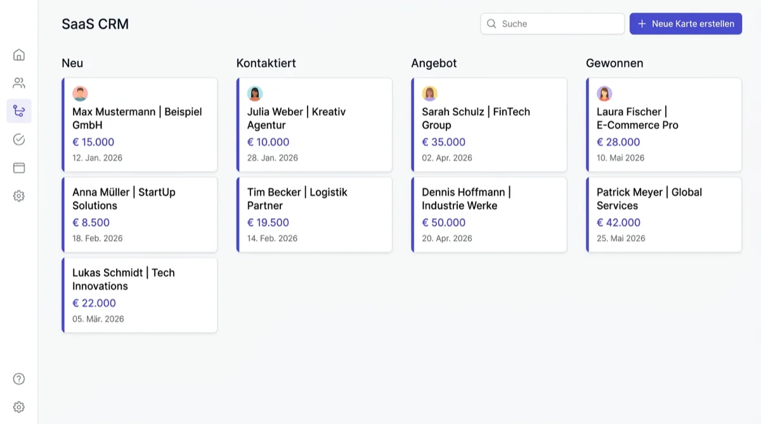761x424 pixels.
Task: Click the Sarah Schulz | FinTech Group title
Action: (476, 119)
